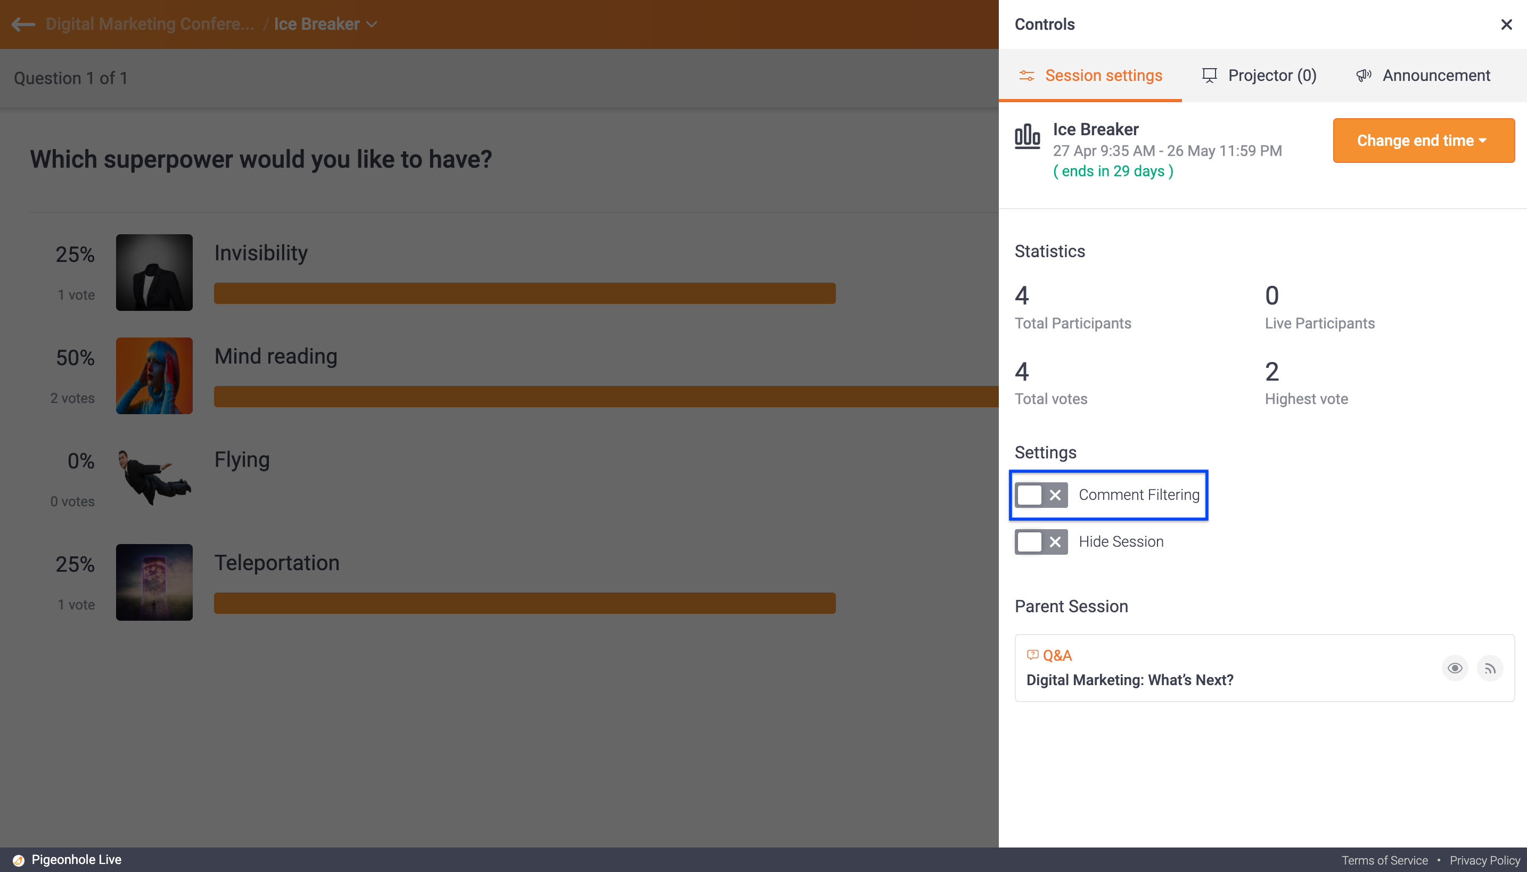Click the 'Teleportation' option label

pos(277,563)
